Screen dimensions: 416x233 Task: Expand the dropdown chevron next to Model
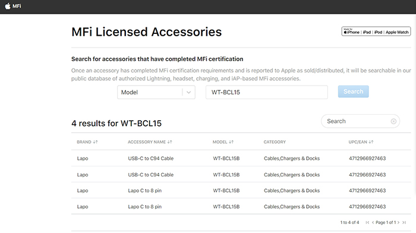[188, 92]
